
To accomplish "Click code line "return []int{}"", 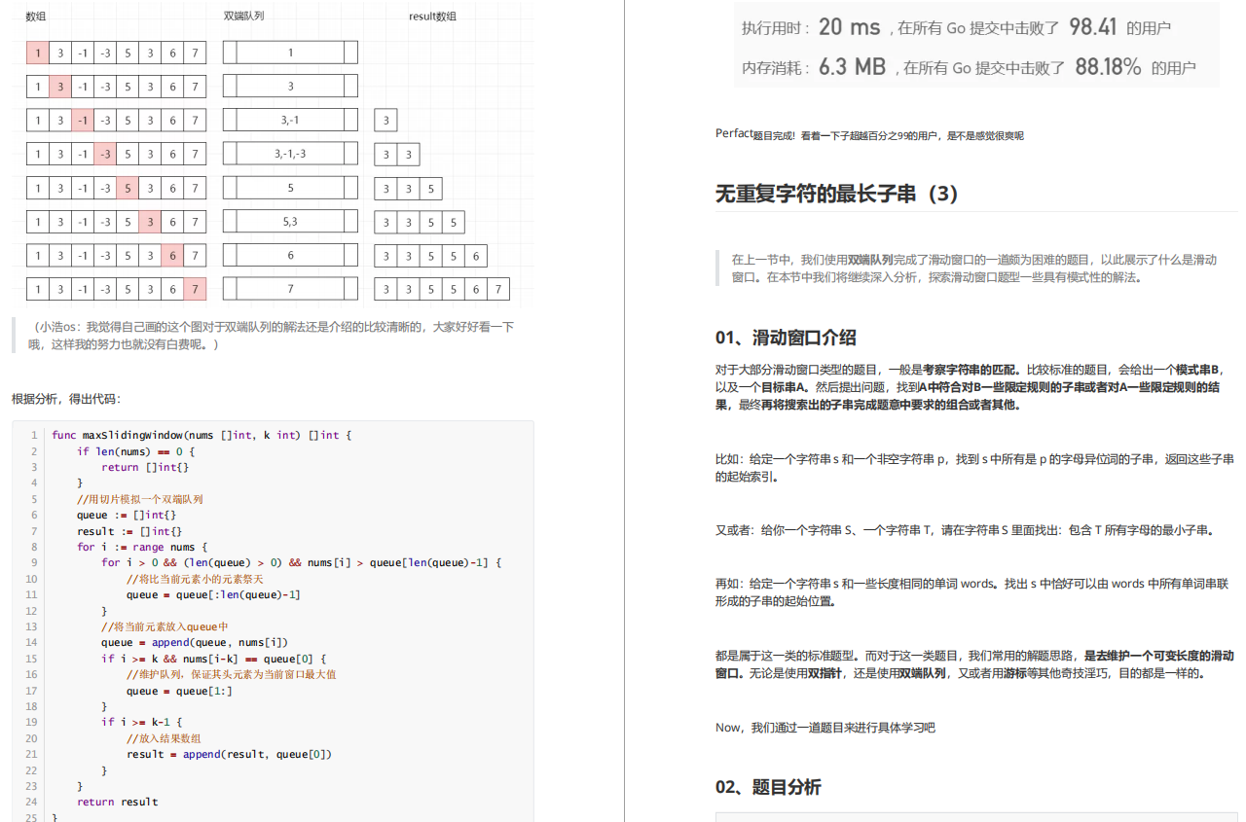I will click(x=145, y=467).
